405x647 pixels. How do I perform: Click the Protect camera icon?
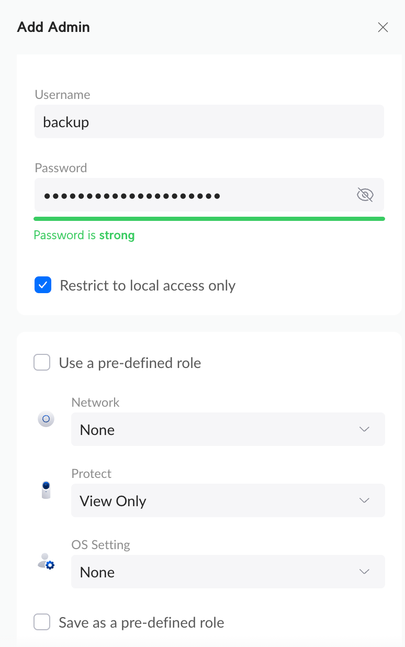pyautogui.click(x=46, y=490)
